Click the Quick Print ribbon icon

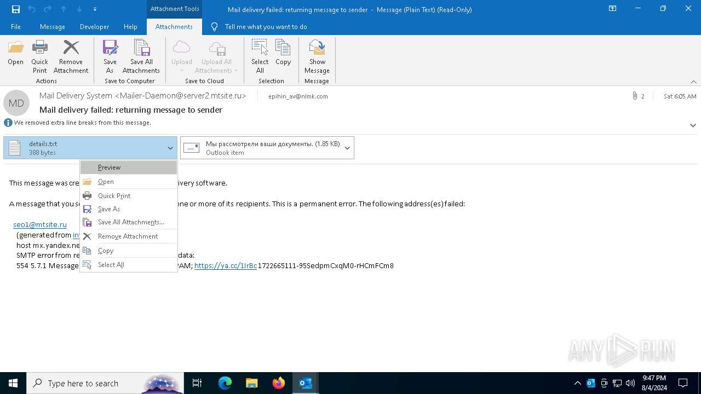39,57
